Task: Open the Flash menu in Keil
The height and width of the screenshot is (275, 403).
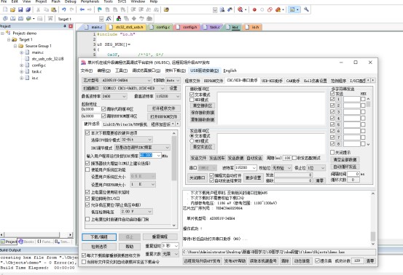Action: coord(56,1)
